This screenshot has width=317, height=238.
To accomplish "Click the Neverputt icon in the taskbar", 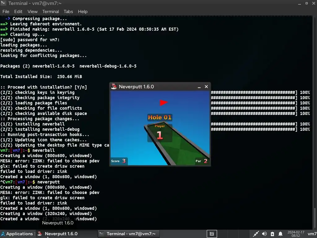I will 40,234.
